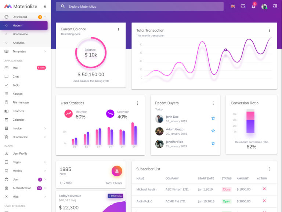Toggle fullscreen mode icon in header
The height and width of the screenshot is (212, 282).
pos(243,7)
